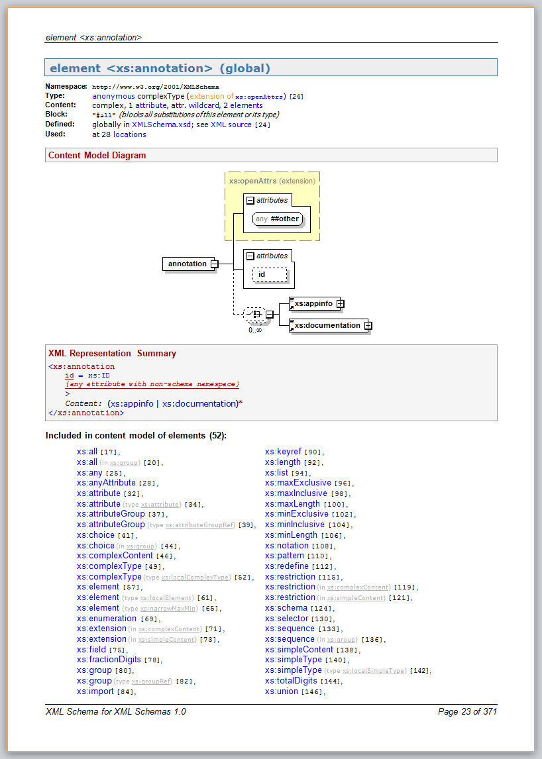The height and width of the screenshot is (759, 542).
Task: Select the 'any ##other' wildcard shape
Action: (x=278, y=219)
